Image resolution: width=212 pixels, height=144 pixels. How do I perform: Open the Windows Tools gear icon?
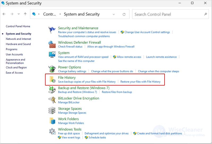pos(52,131)
